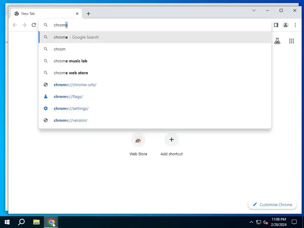Maximize the Chrome window

pos(281,10)
